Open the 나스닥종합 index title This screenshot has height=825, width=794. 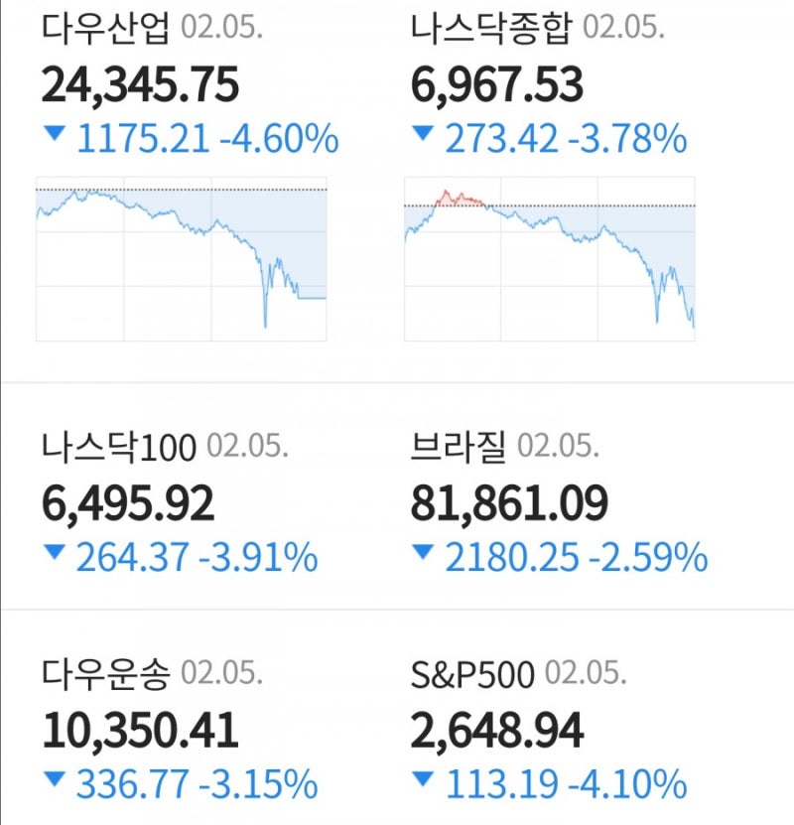pyautogui.click(x=491, y=28)
